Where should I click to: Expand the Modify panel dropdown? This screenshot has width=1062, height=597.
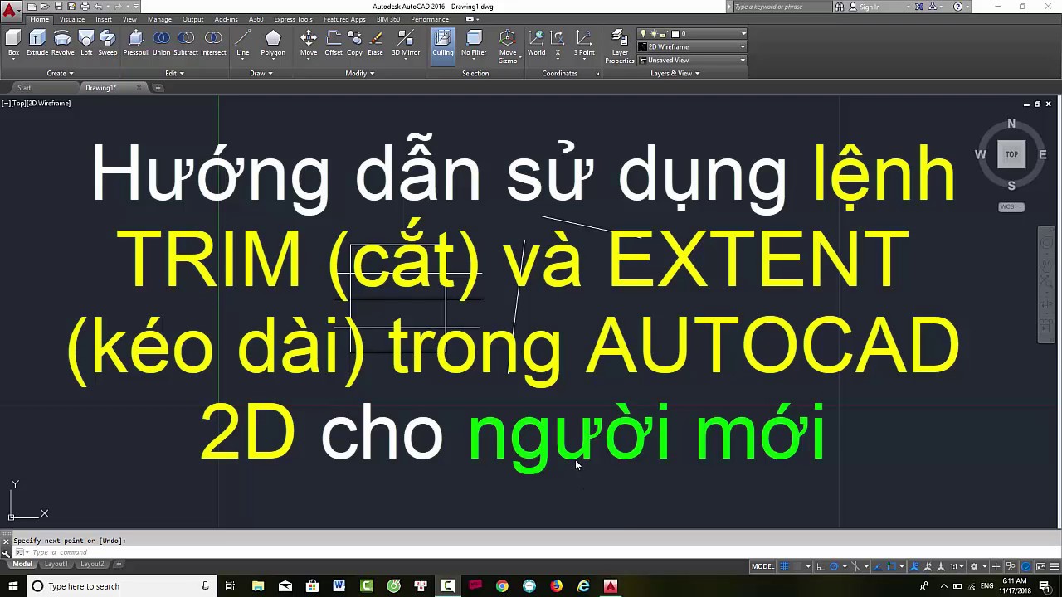pos(360,73)
